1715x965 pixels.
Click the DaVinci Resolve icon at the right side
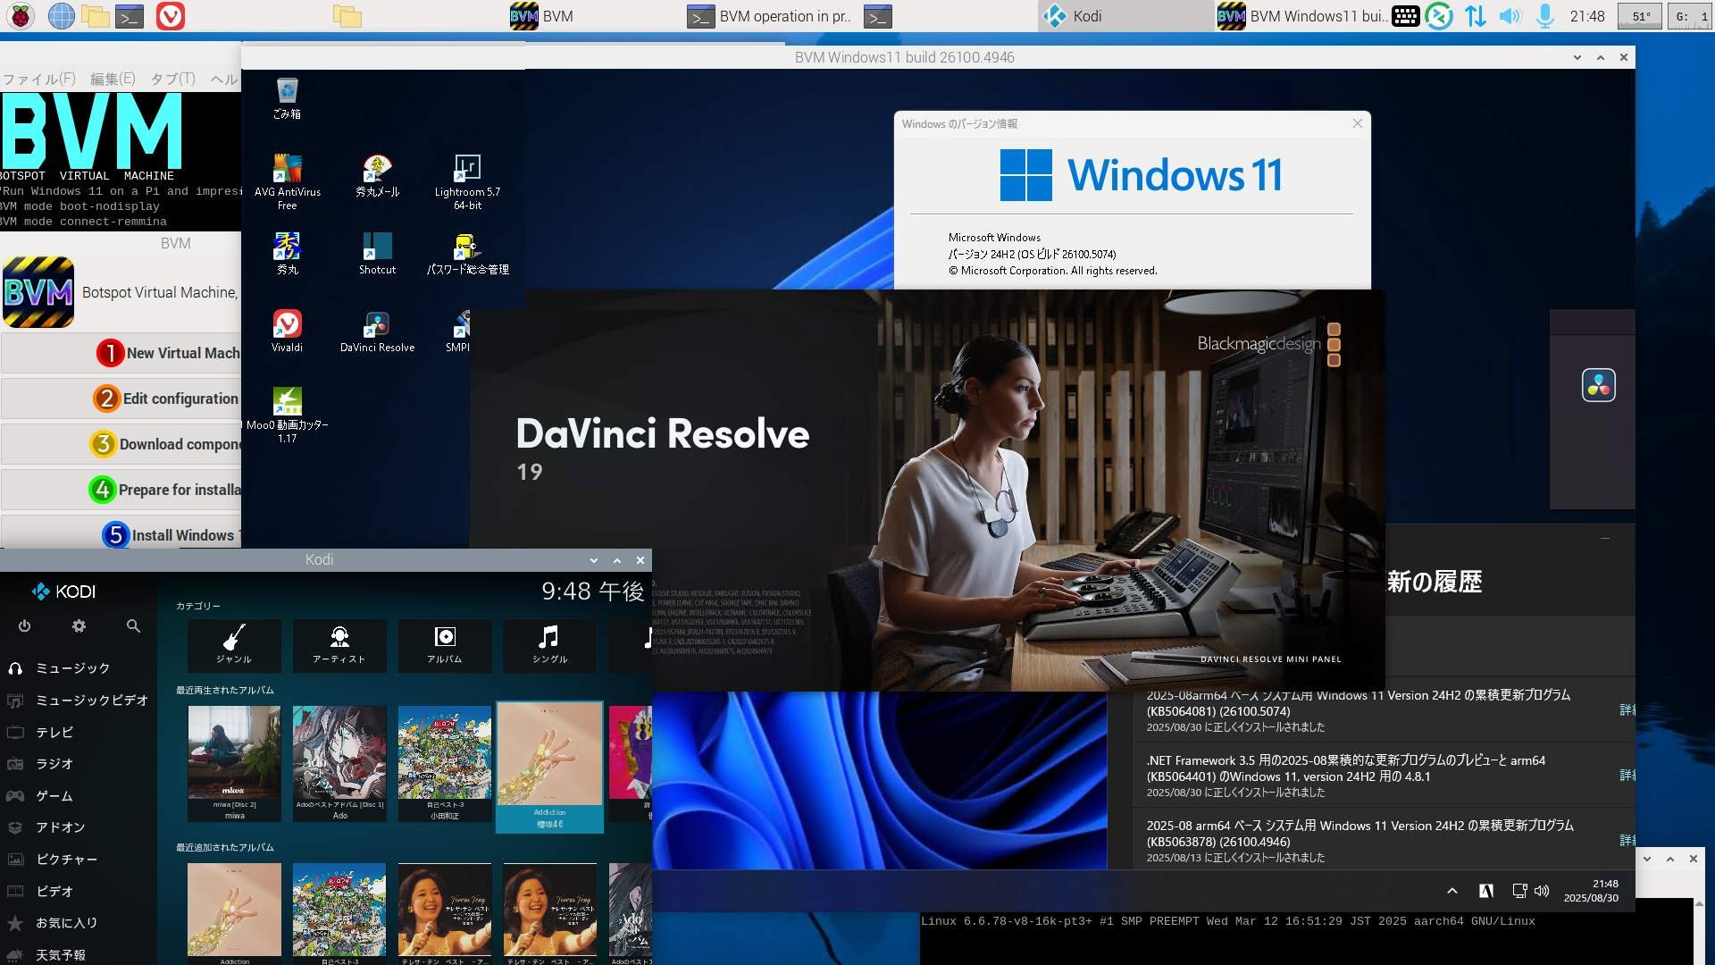coord(1598,385)
